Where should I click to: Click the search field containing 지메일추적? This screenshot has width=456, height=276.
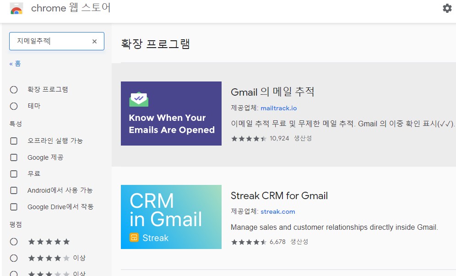(57, 41)
